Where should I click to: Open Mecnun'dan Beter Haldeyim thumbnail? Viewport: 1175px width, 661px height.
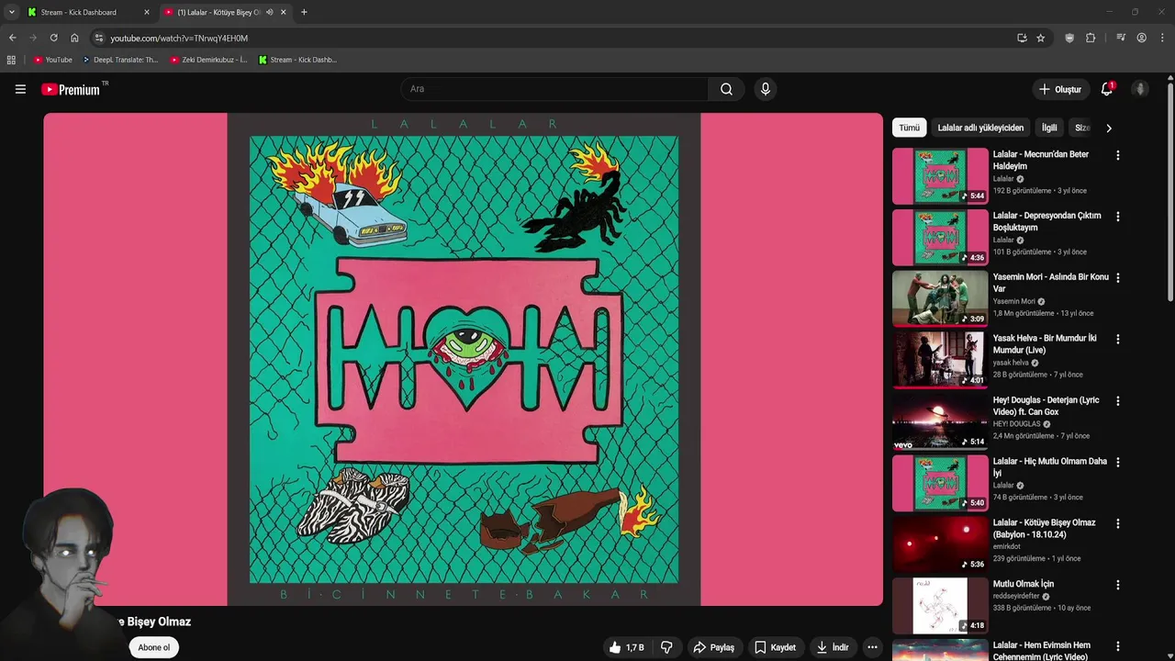[x=940, y=175]
